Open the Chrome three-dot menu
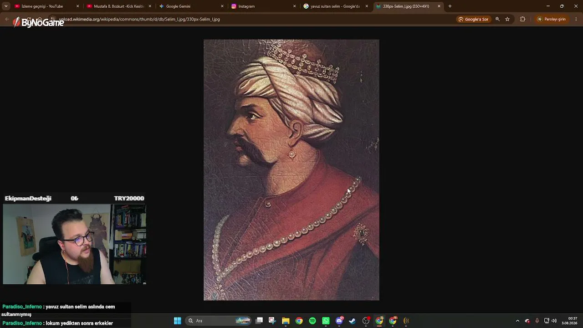Viewport: 583px width, 328px height. pyautogui.click(x=576, y=19)
